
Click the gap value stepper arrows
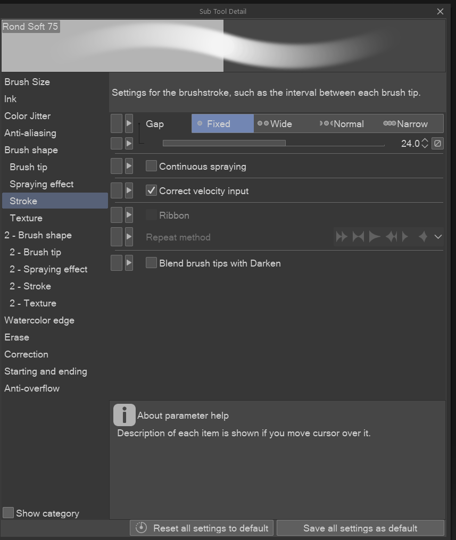[x=425, y=143]
